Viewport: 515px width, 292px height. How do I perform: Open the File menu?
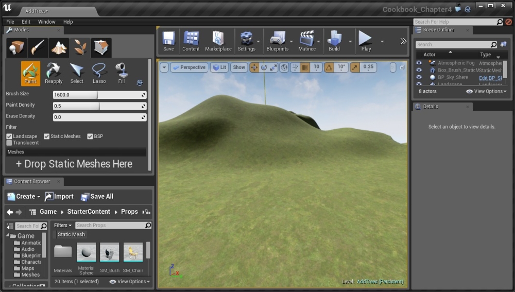click(x=10, y=22)
